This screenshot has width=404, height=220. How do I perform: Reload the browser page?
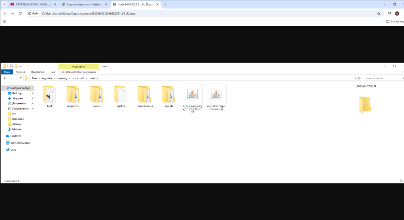point(20,13)
